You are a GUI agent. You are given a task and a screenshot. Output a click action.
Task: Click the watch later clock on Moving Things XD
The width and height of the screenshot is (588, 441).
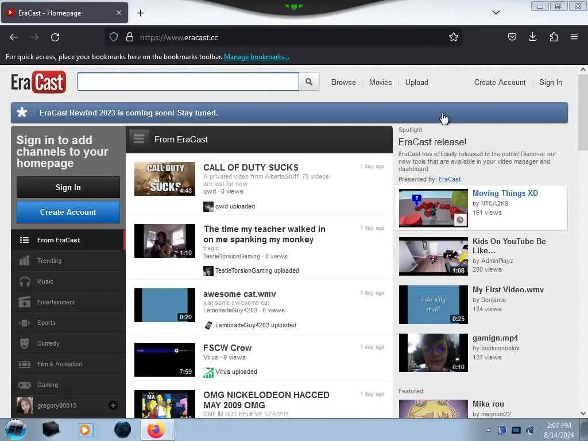(x=460, y=220)
